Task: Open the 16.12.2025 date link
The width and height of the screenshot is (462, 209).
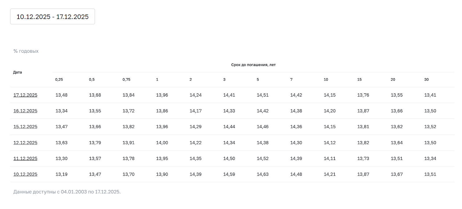Action: point(25,111)
